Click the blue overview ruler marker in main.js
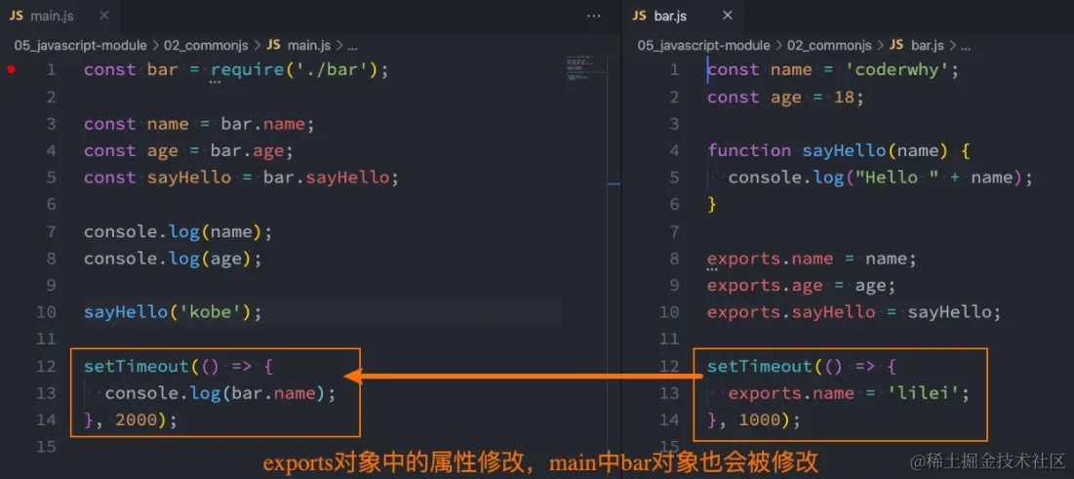The width and height of the screenshot is (1074, 479). pyautogui.click(x=614, y=183)
